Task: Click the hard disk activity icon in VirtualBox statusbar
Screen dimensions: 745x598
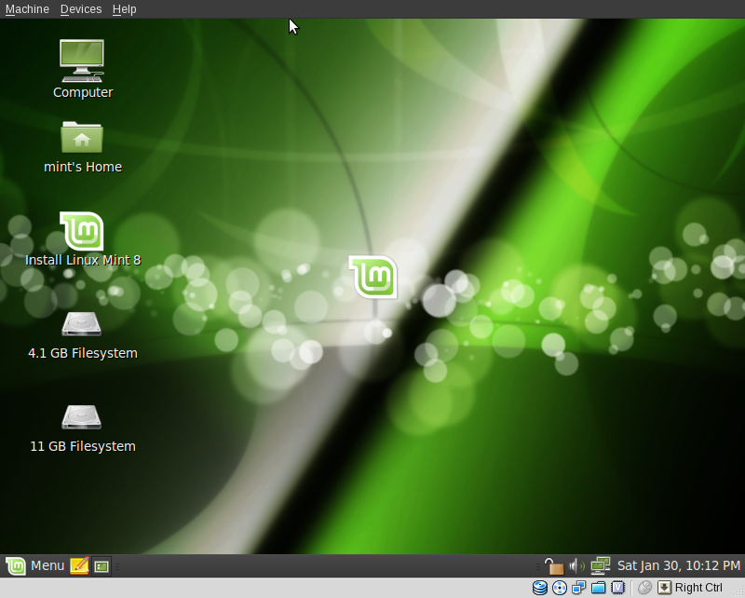Action: coord(540,587)
